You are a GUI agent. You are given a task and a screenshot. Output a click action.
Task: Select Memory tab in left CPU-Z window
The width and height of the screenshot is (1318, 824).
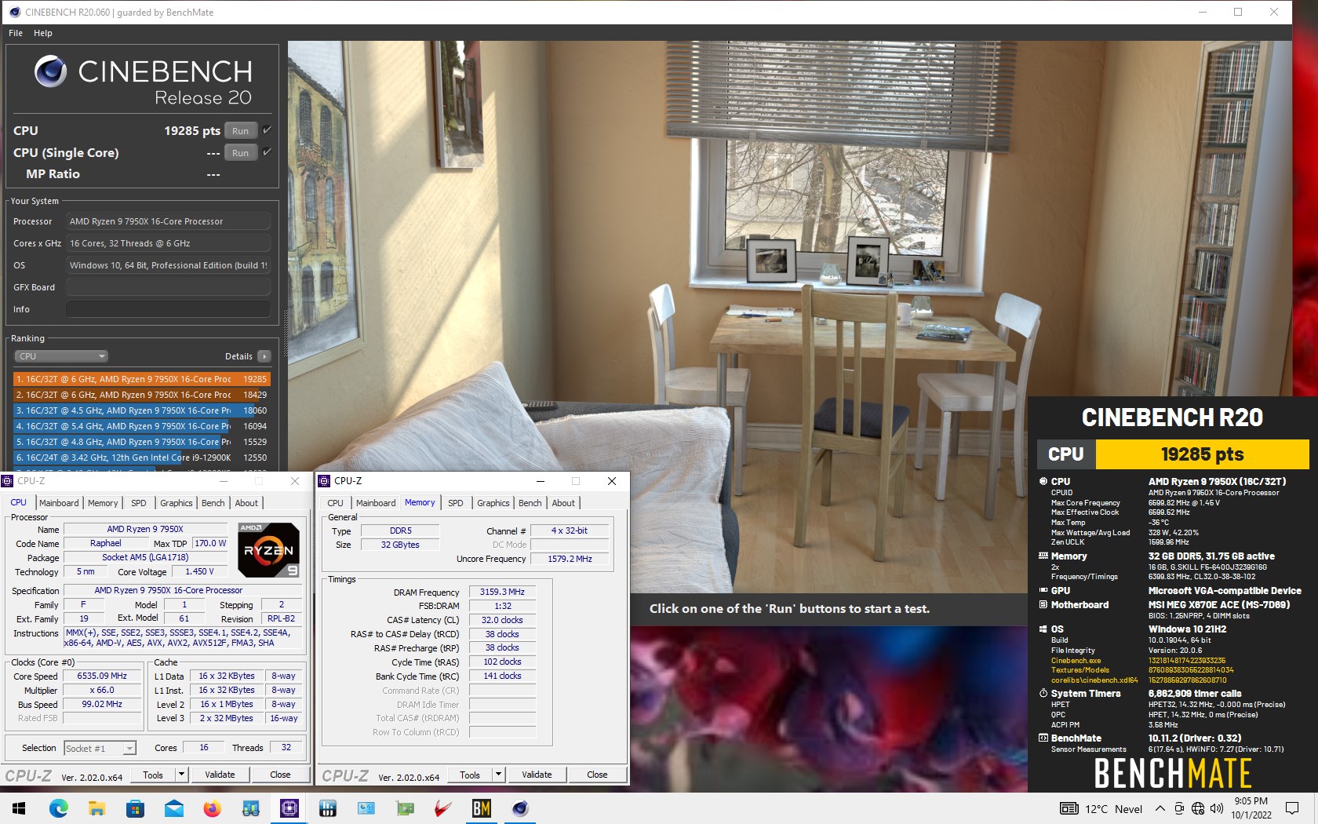(x=103, y=503)
